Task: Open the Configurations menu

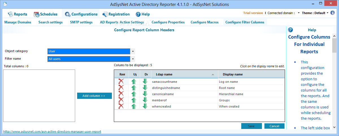Action: coord(81,14)
